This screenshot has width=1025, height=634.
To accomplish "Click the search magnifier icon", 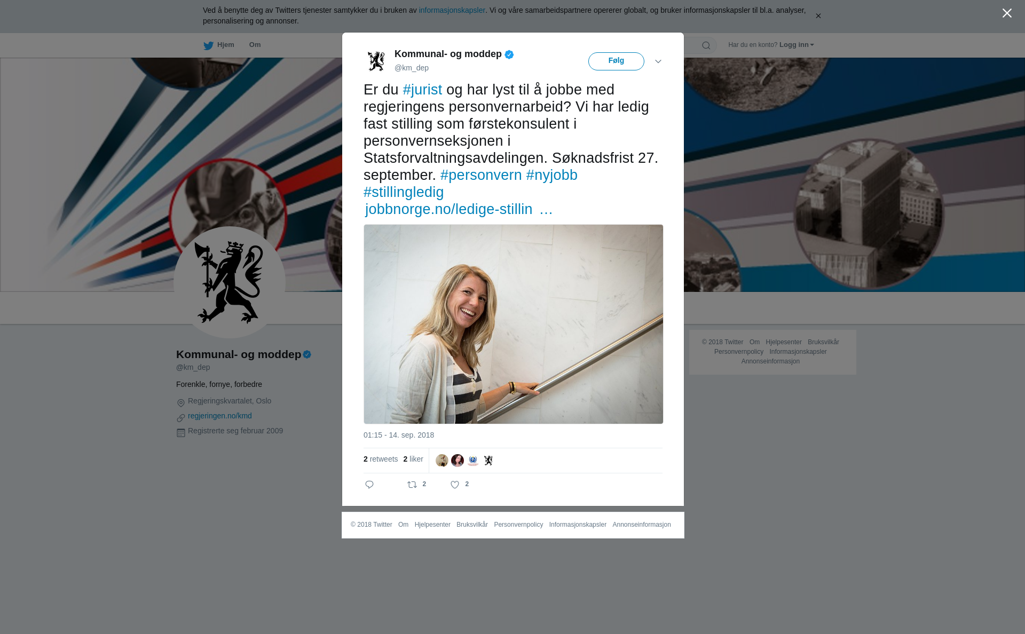I will click(x=706, y=45).
